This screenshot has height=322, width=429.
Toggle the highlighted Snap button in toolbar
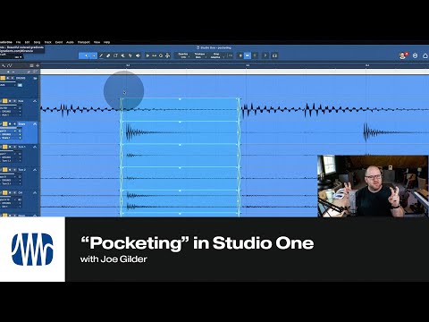[248, 55]
